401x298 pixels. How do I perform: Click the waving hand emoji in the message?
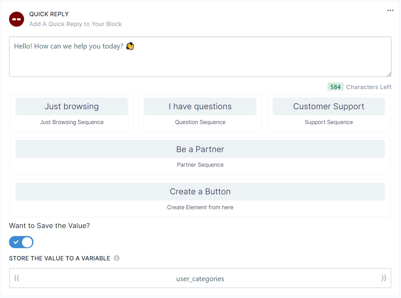point(130,46)
